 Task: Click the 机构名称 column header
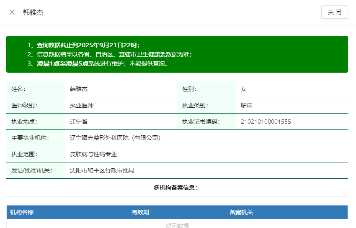22,212
